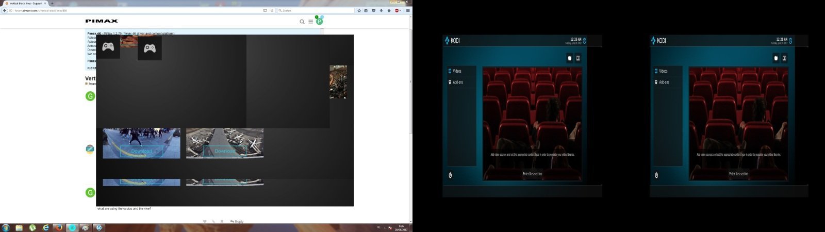Open the Windows Start button
The width and height of the screenshot is (825, 232).
(x=6, y=228)
